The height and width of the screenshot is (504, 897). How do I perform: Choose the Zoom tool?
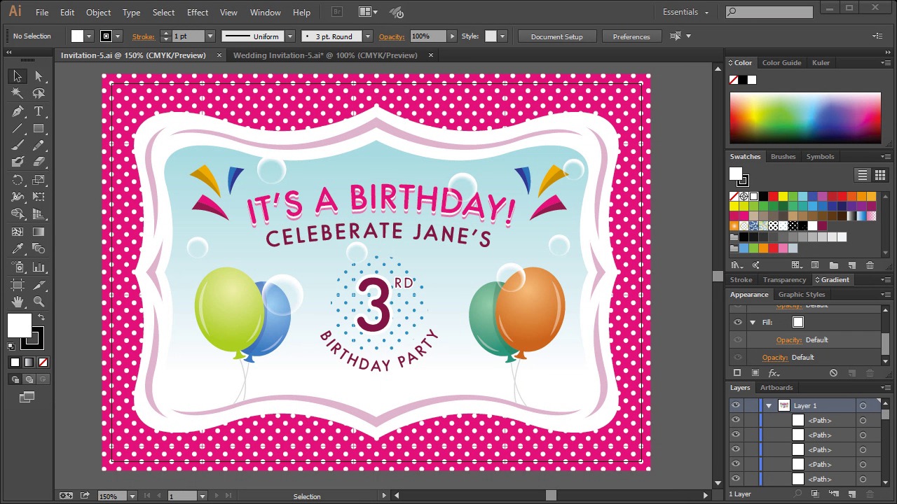pos(39,302)
